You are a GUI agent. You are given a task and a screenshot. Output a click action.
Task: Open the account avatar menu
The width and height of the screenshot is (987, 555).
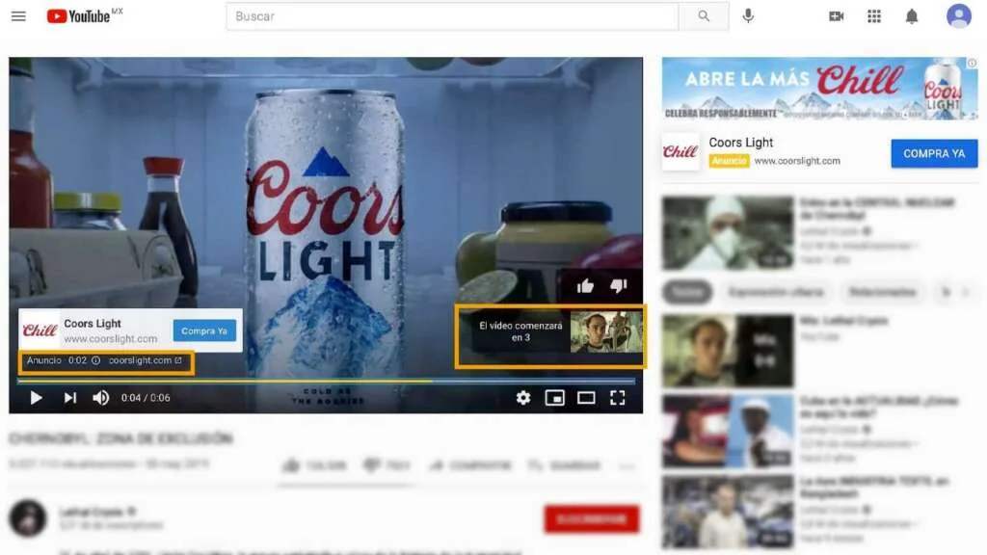[x=959, y=15]
